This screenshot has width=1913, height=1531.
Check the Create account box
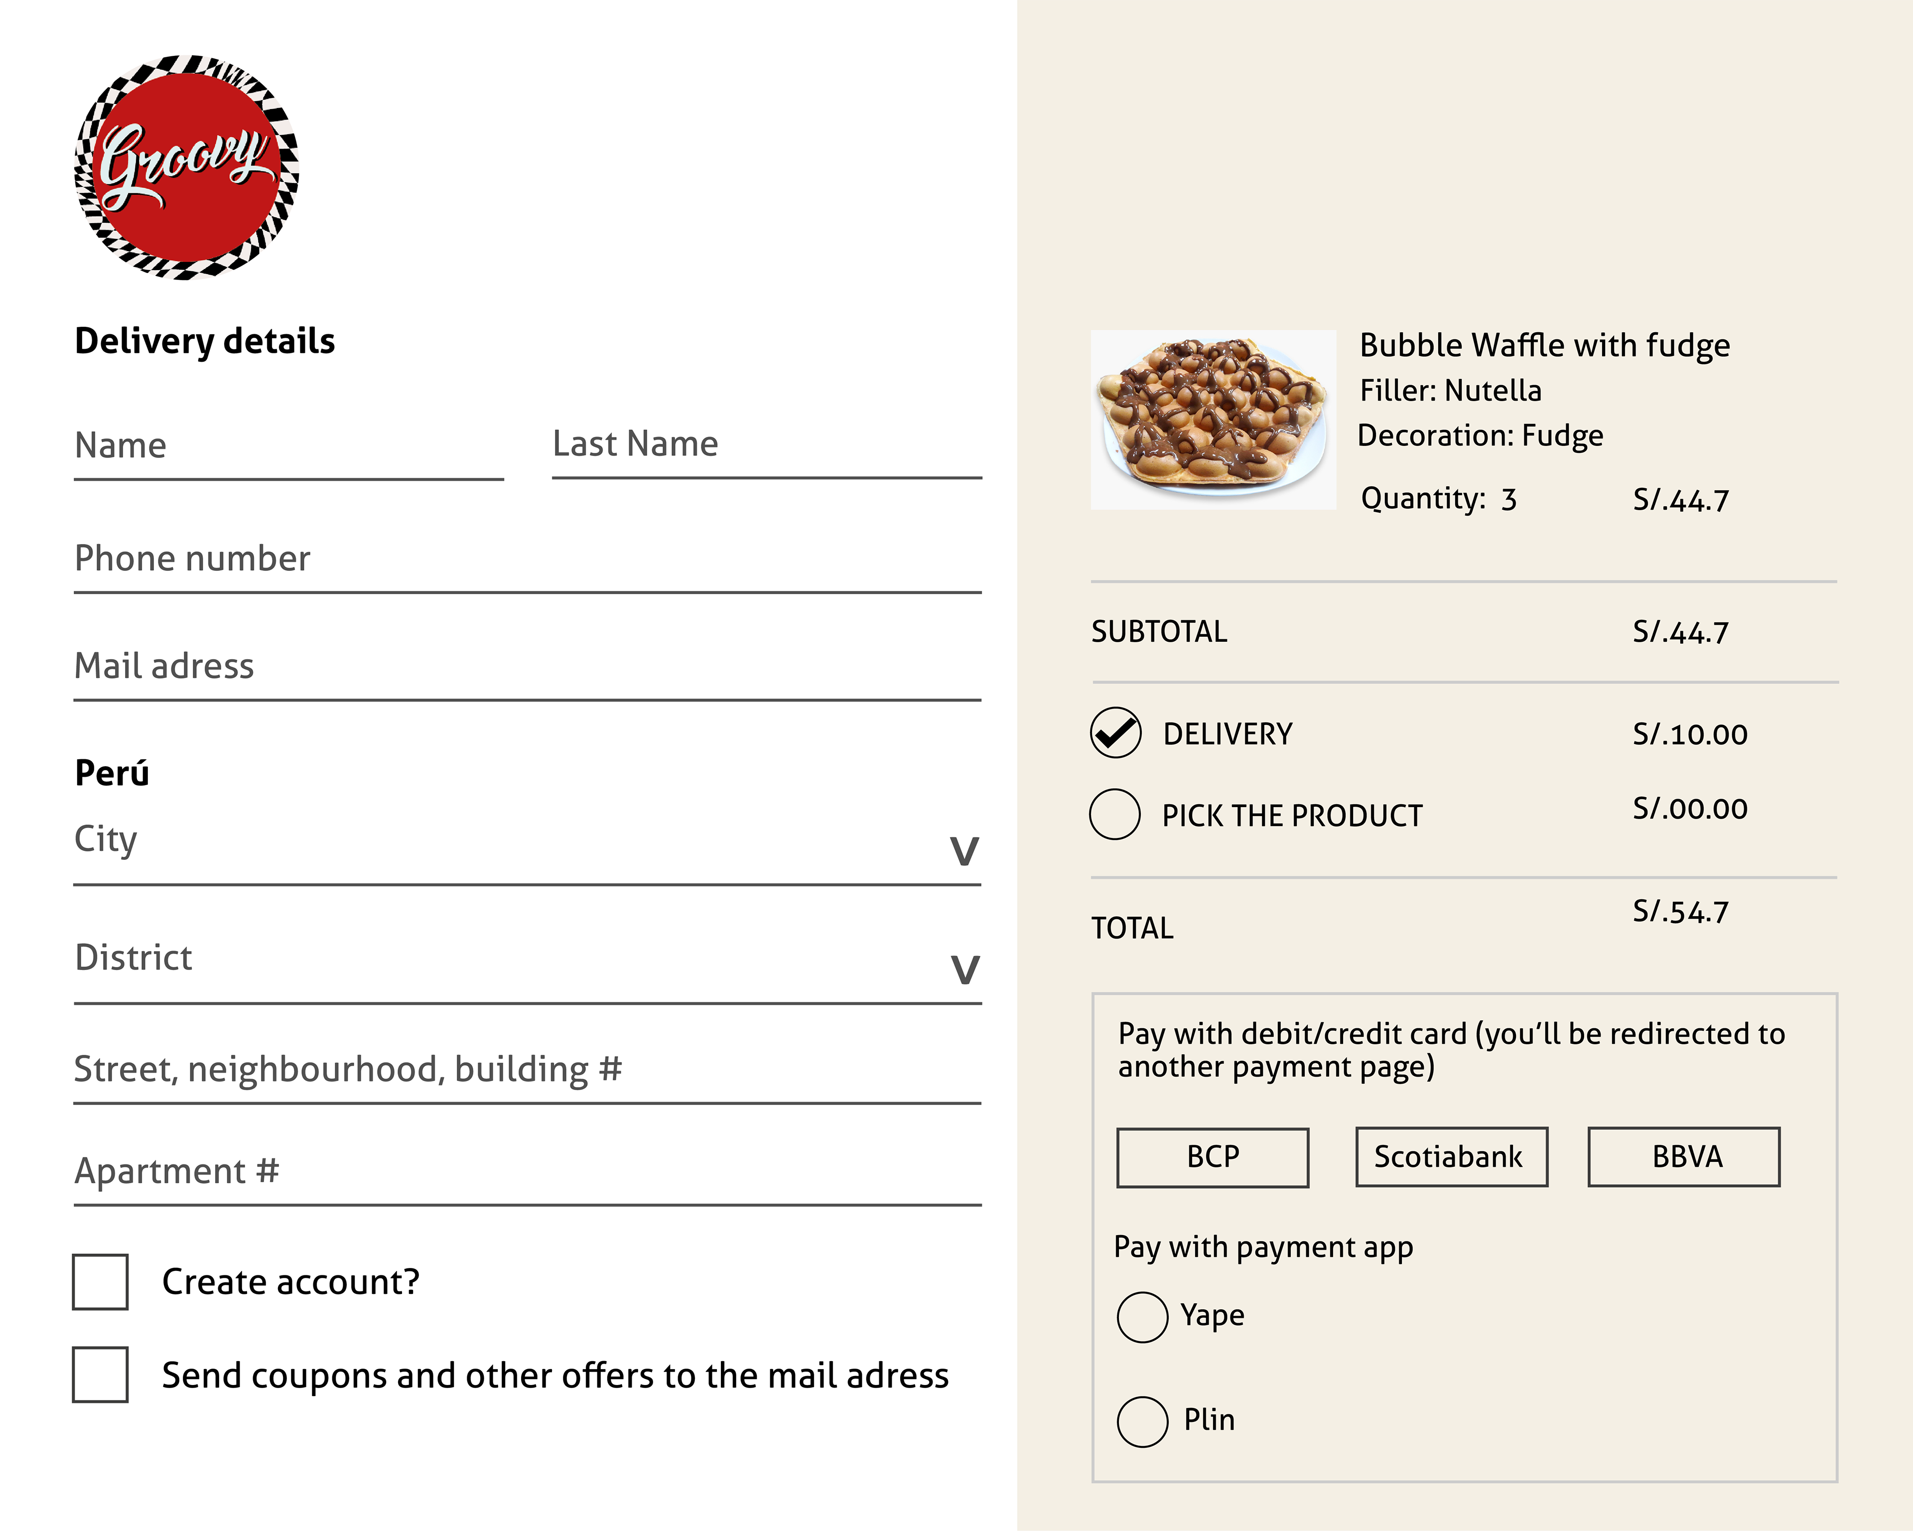point(100,1281)
